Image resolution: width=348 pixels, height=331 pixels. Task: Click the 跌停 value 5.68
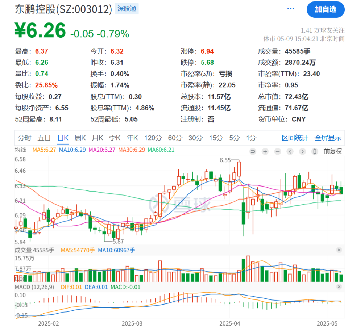pyautogui.click(x=207, y=63)
